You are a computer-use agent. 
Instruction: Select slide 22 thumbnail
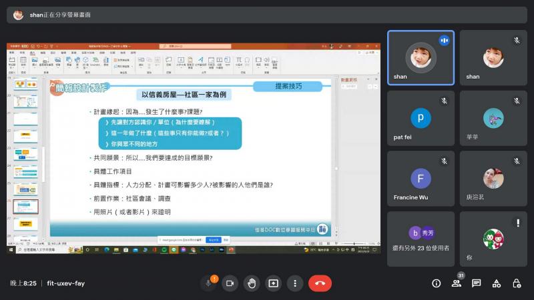click(25, 137)
